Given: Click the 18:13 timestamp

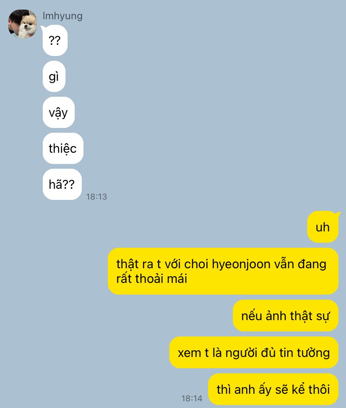Looking at the screenshot, I should coord(97,197).
